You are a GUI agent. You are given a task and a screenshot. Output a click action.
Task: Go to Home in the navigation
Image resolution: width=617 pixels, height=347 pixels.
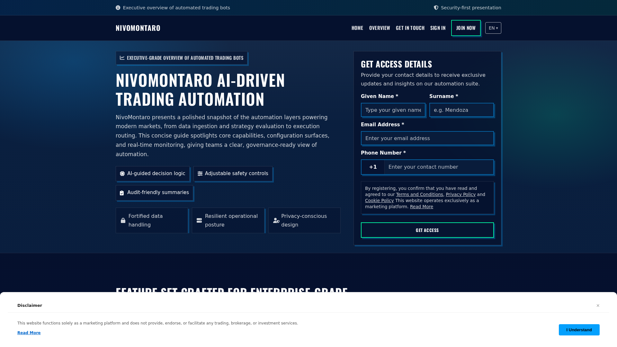(357, 28)
